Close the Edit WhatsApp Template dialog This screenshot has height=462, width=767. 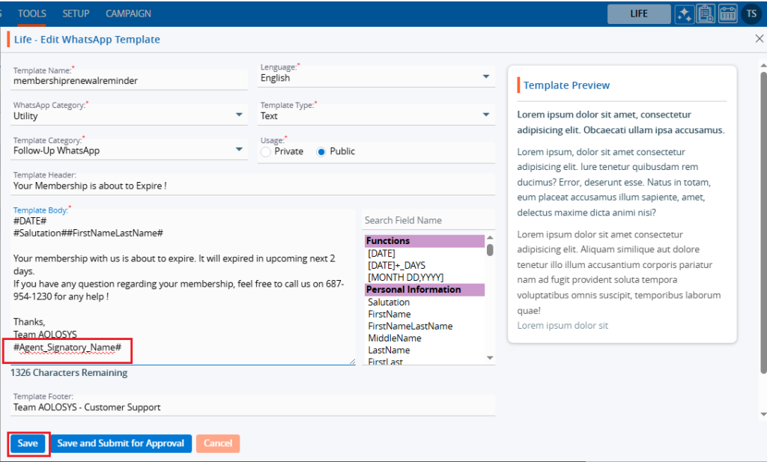point(759,39)
